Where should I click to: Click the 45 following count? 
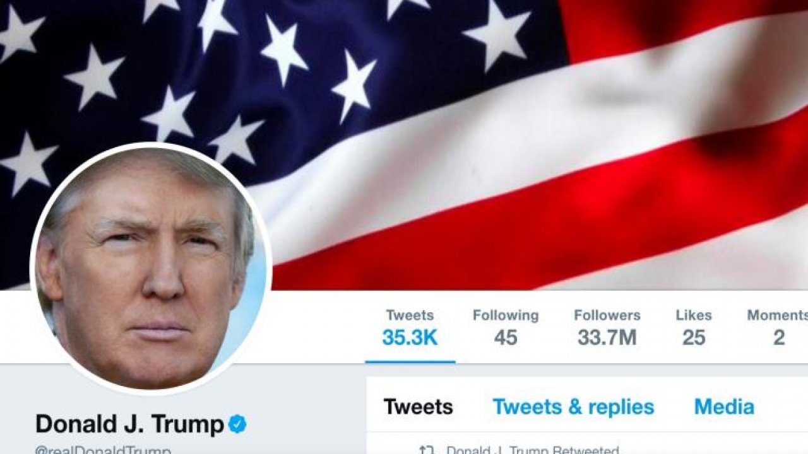(506, 338)
